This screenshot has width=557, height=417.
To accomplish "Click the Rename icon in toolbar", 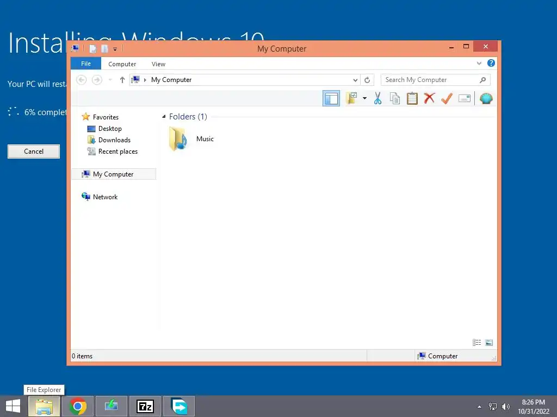I will (465, 98).
